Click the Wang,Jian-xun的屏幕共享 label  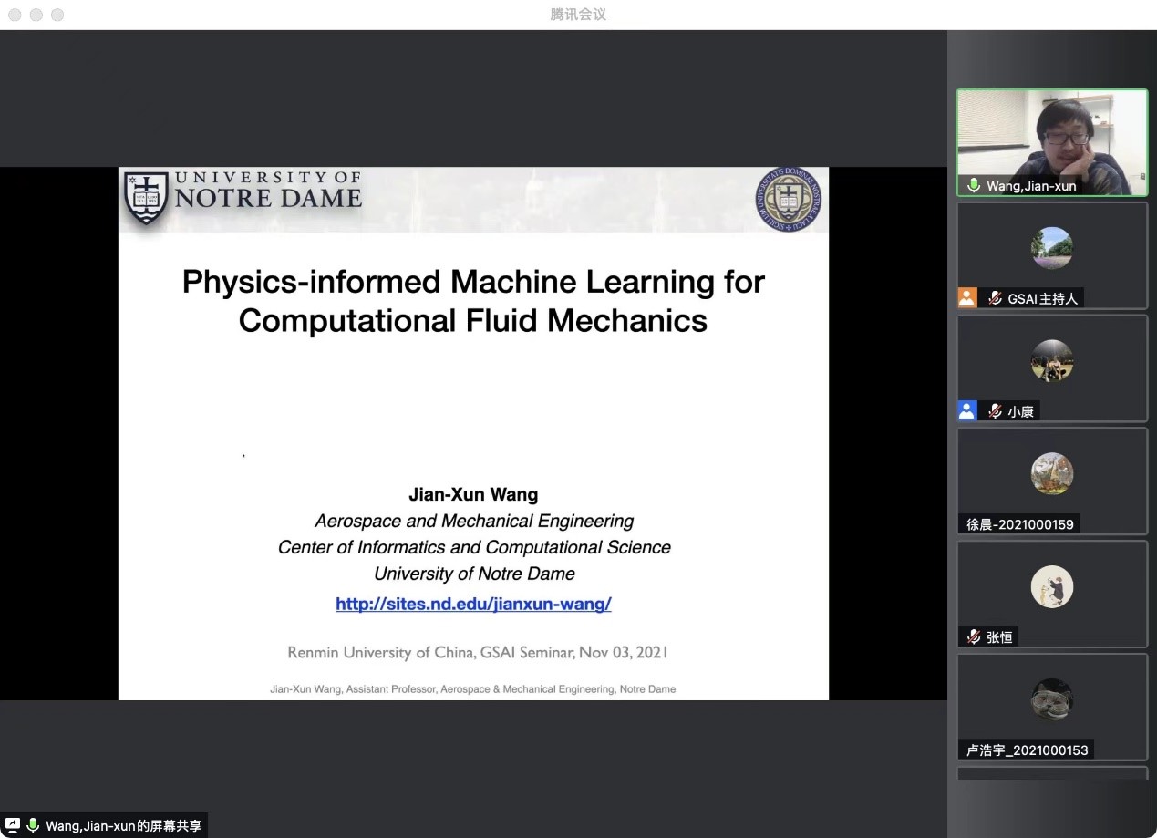124,826
